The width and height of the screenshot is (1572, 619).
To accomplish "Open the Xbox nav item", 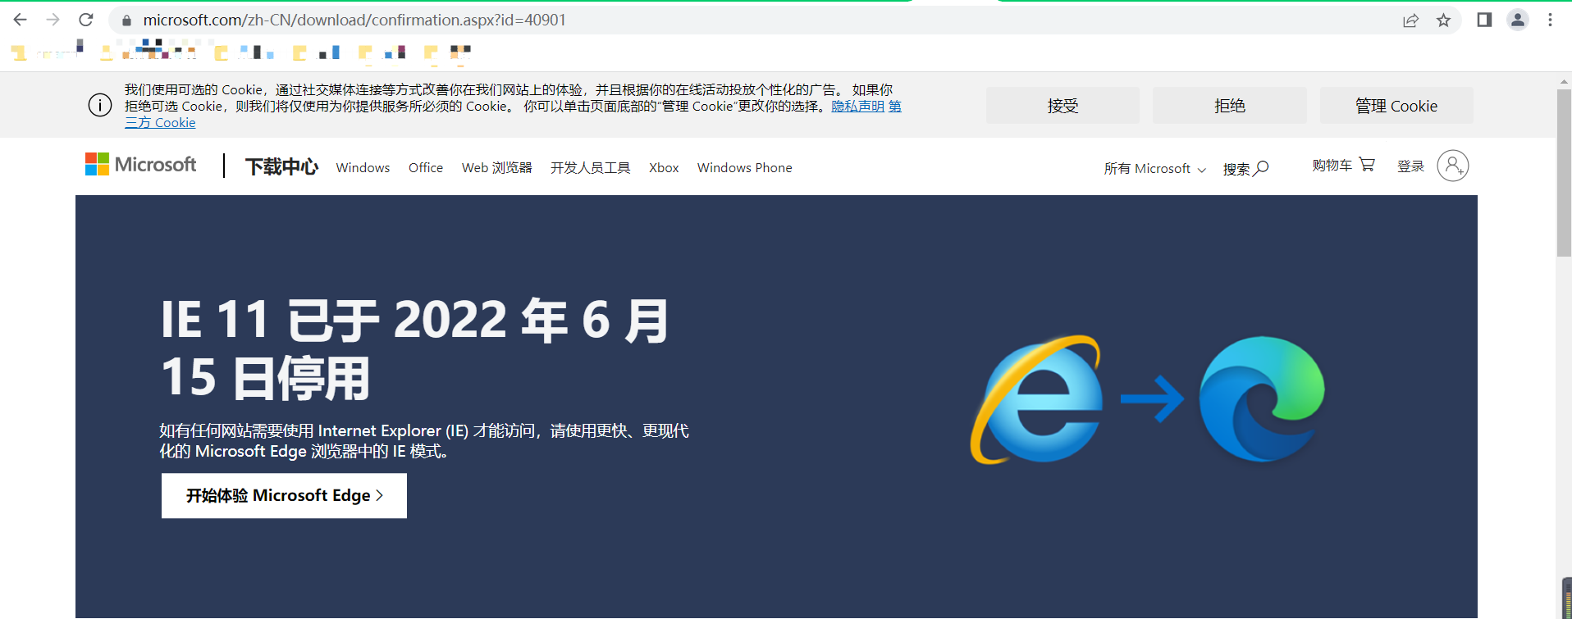I will click(x=664, y=168).
